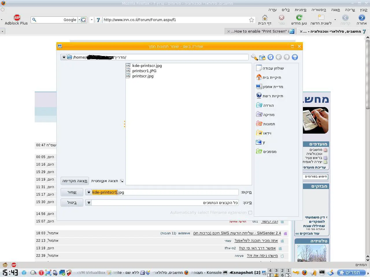Click the Save (שמור) button

click(x=72, y=192)
